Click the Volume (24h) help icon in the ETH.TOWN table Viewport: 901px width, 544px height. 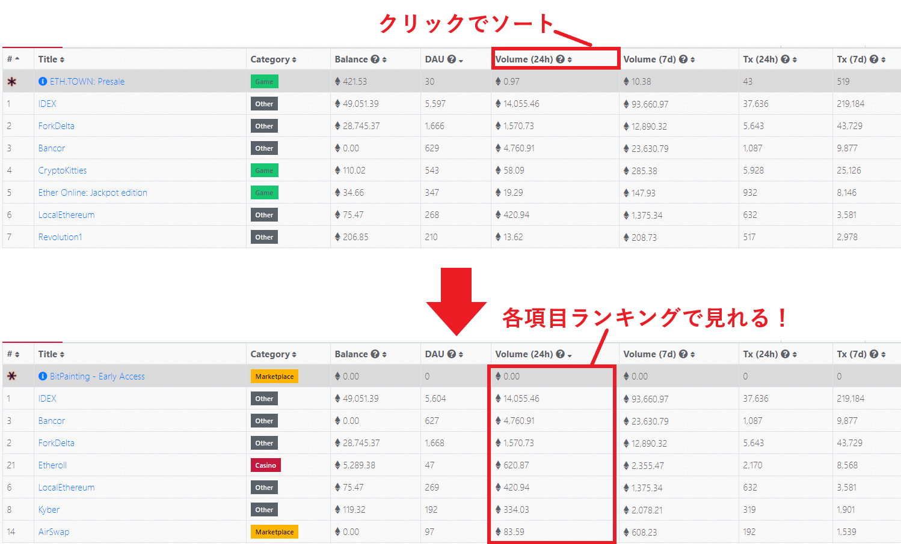coord(561,59)
